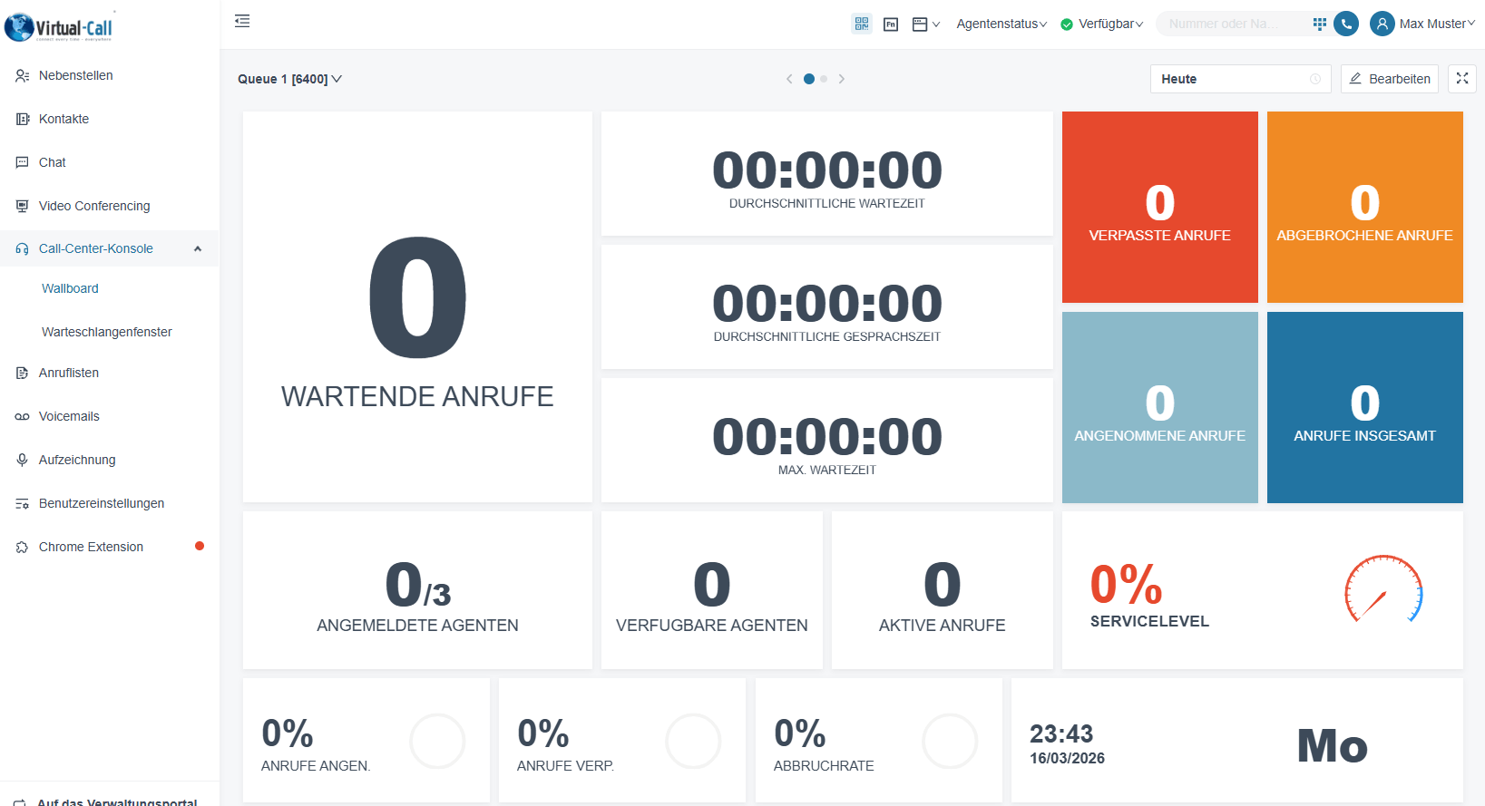
Task: Click the Virtual-Call logo
Action: pos(59,26)
